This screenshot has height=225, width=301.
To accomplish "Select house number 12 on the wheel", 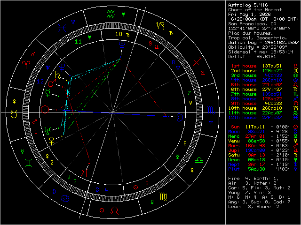I will [40, 82].
